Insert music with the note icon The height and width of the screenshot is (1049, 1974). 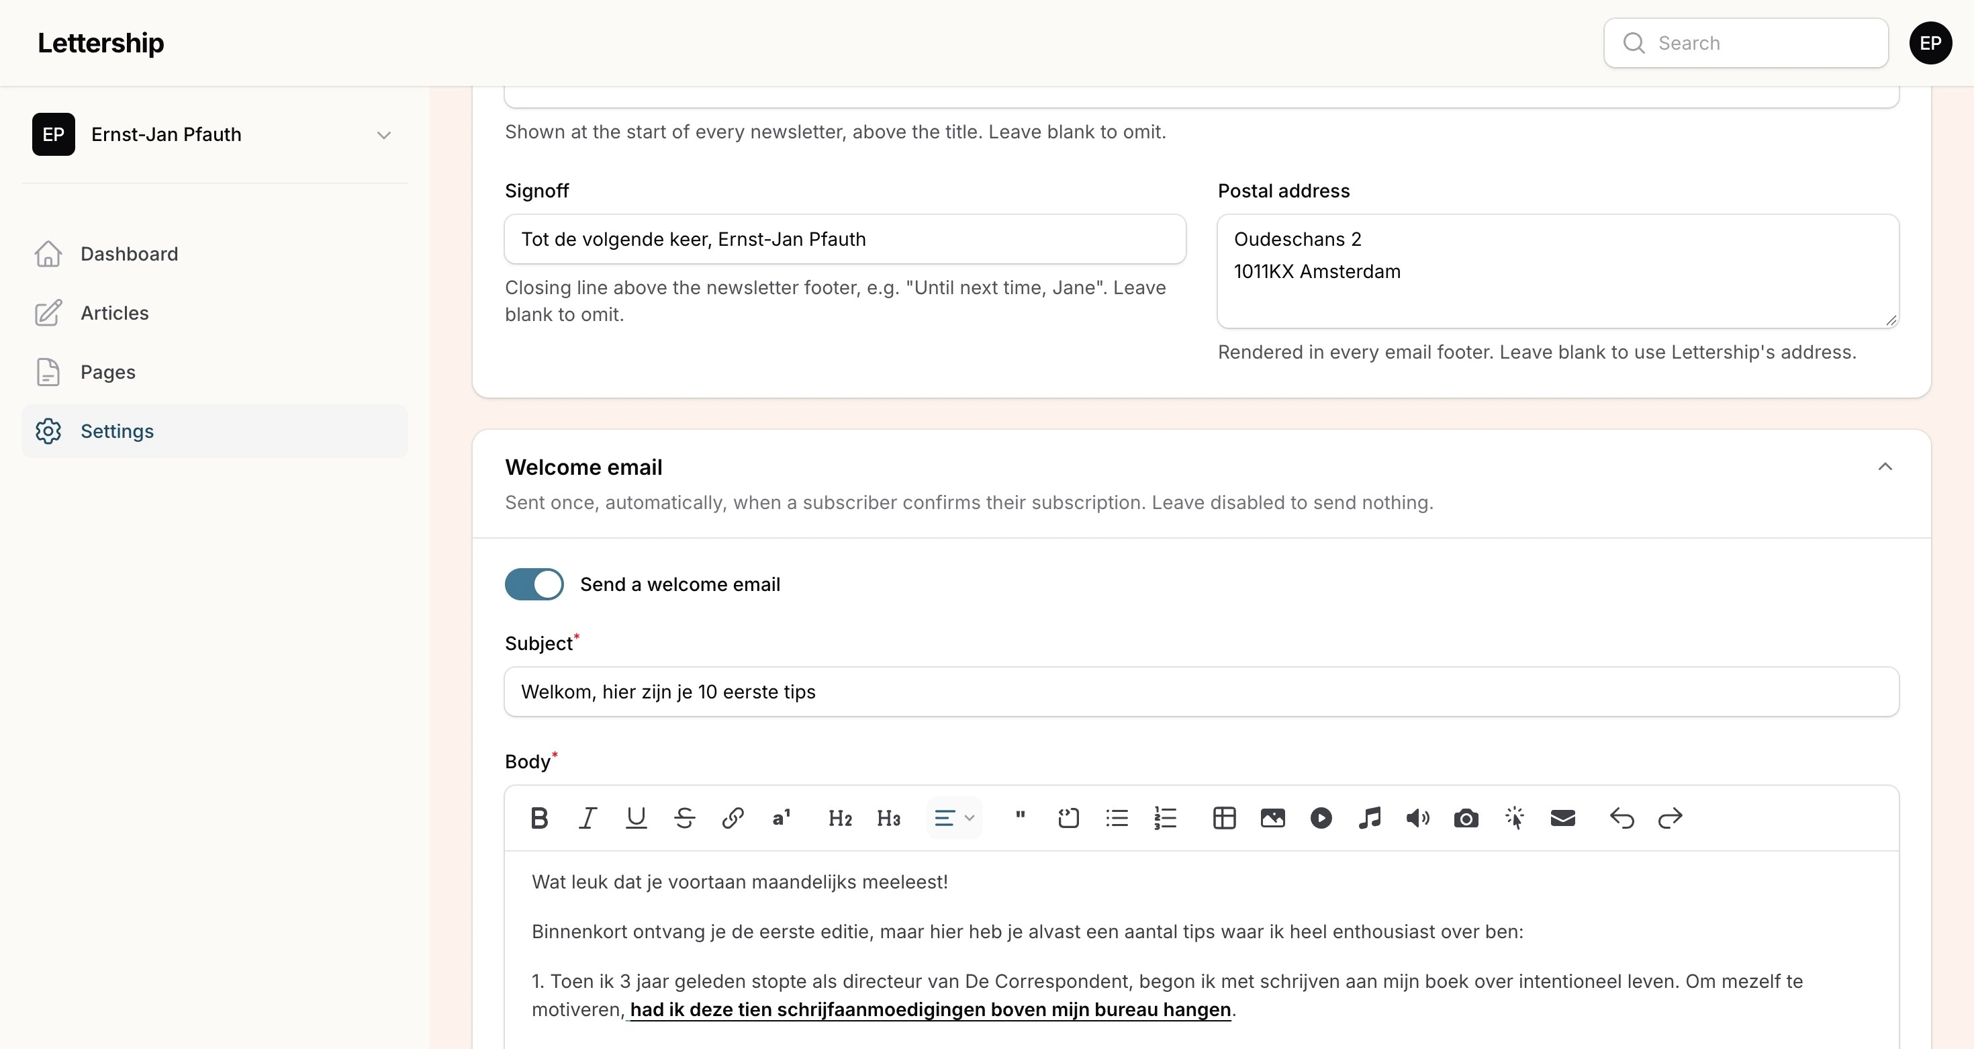tap(1370, 817)
